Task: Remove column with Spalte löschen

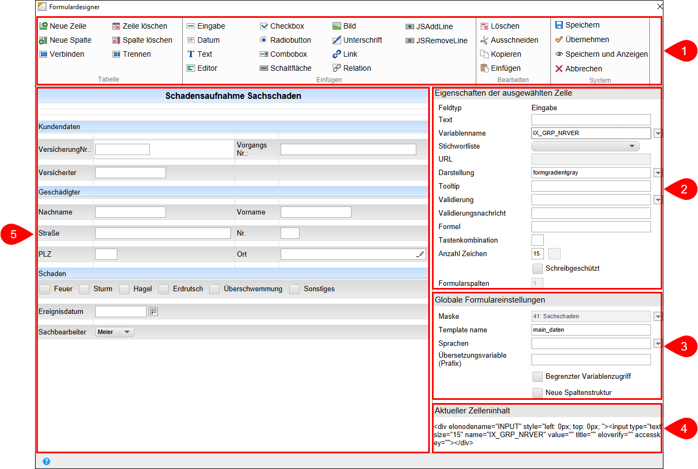Action: pos(142,40)
